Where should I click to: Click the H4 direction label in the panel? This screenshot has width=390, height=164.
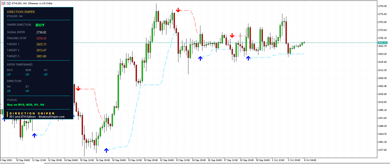[x=9, y=86]
